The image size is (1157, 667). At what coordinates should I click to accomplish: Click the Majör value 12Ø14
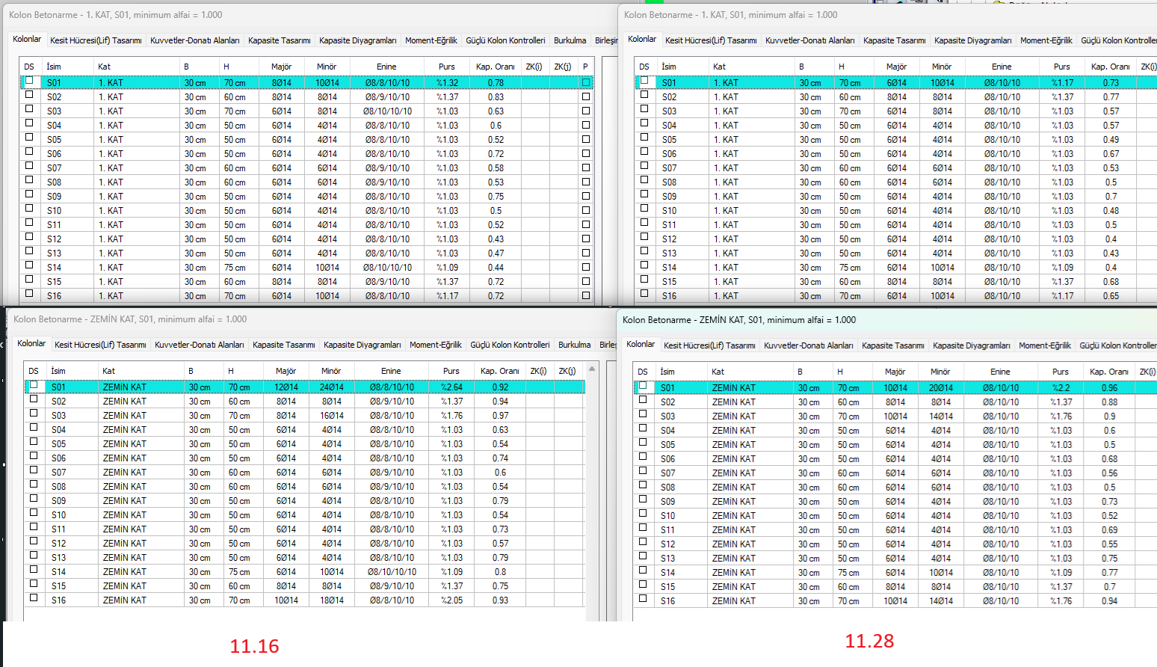click(286, 387)
